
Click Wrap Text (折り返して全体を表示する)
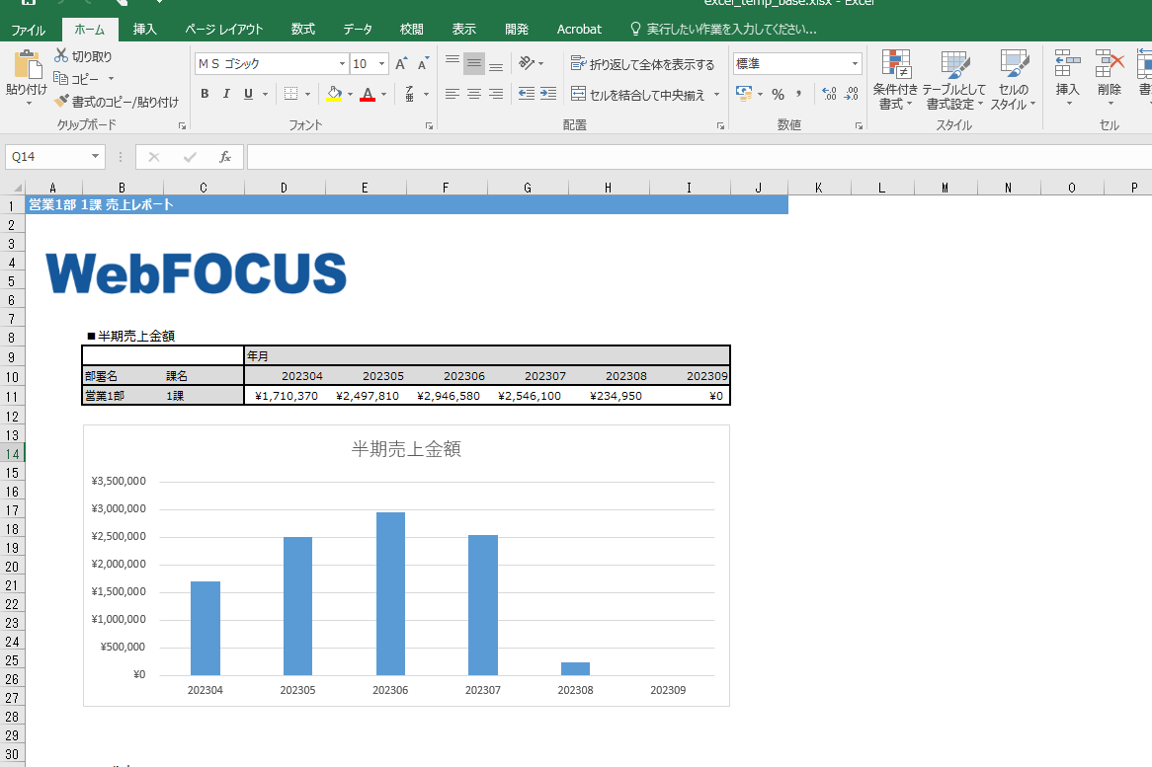pos(643,64)
